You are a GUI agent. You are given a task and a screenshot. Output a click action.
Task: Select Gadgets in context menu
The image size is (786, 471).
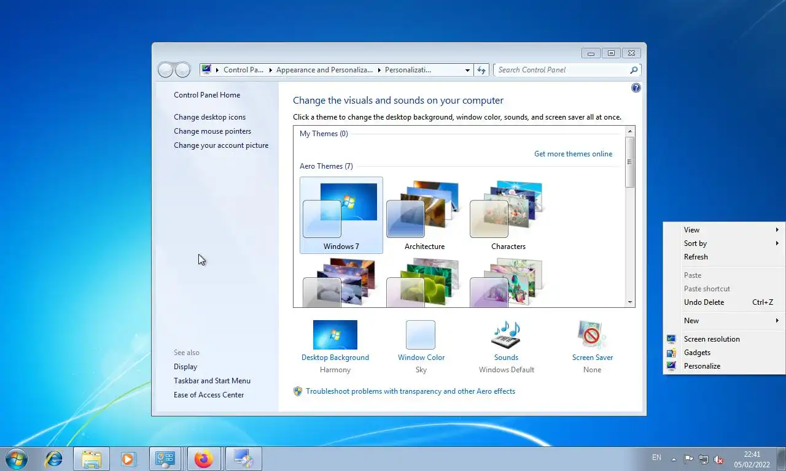[724, 353]
